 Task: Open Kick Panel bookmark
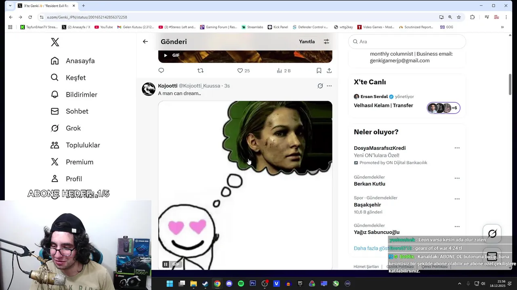277,27
